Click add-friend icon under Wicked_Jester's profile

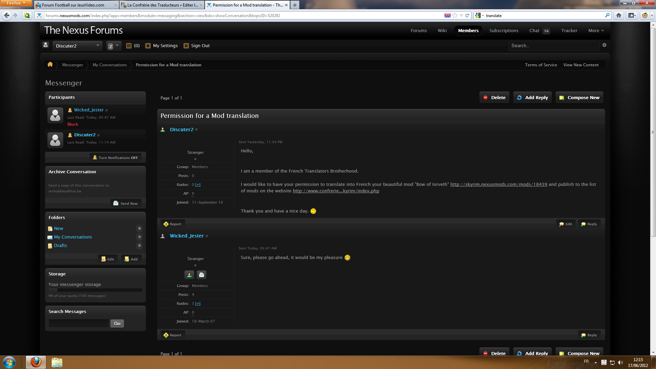click(189, 275)
